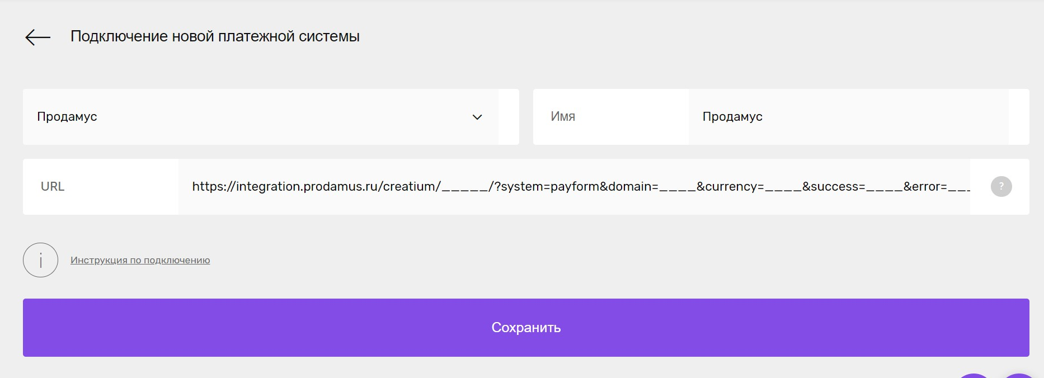
Task: Click the Подключение новой платежной системы heading
Action: pyautogui.click(x=215, y=36)
